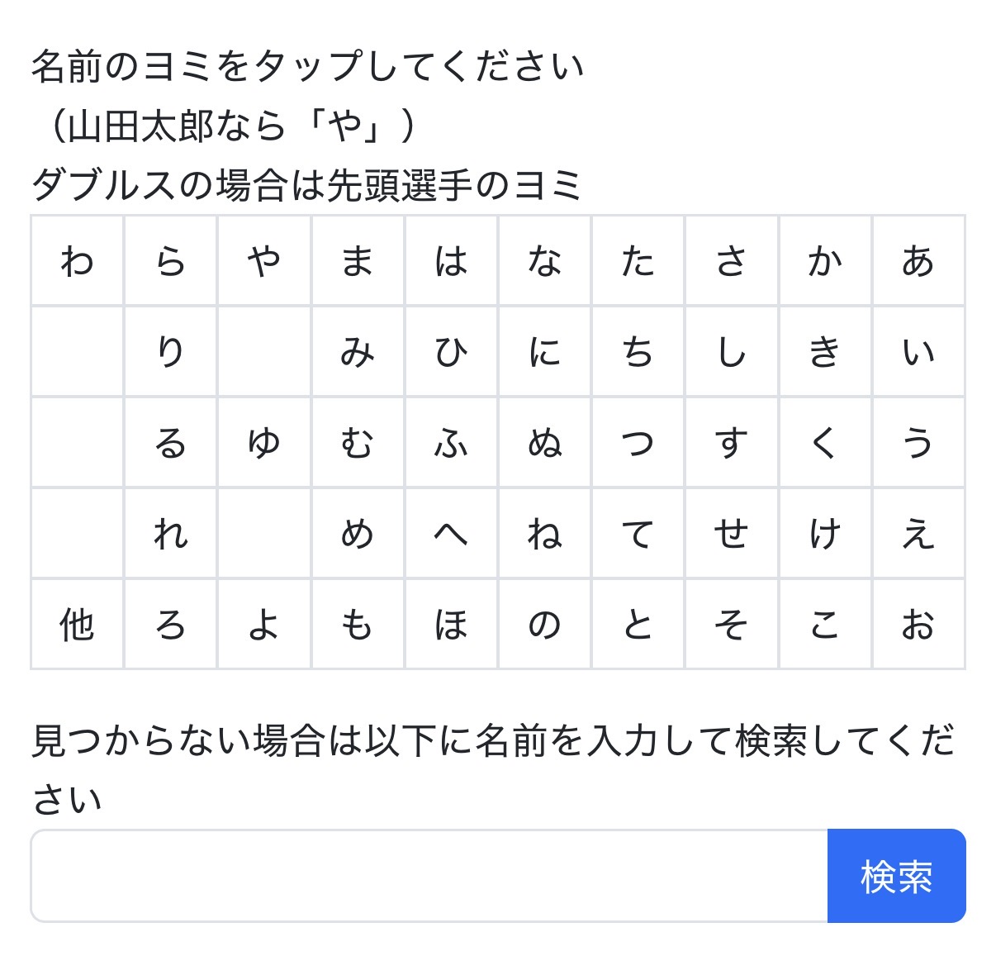Tap the ま kana cell
The image size is (996, 975).
(358, 261)
